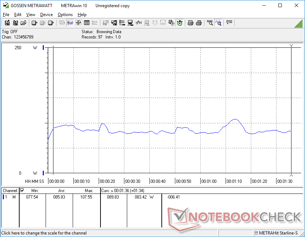Click the device memory 'M' transfer icon
The image size is (305, 237).
coord(51,23)
